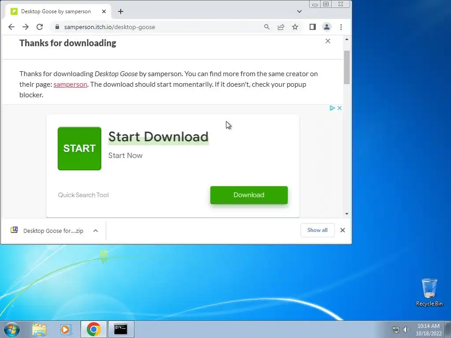The height and width of the screenshot is (338, 451).
Task: Click the Recycle Bin desktop icon
Action: tap(429, 292)
